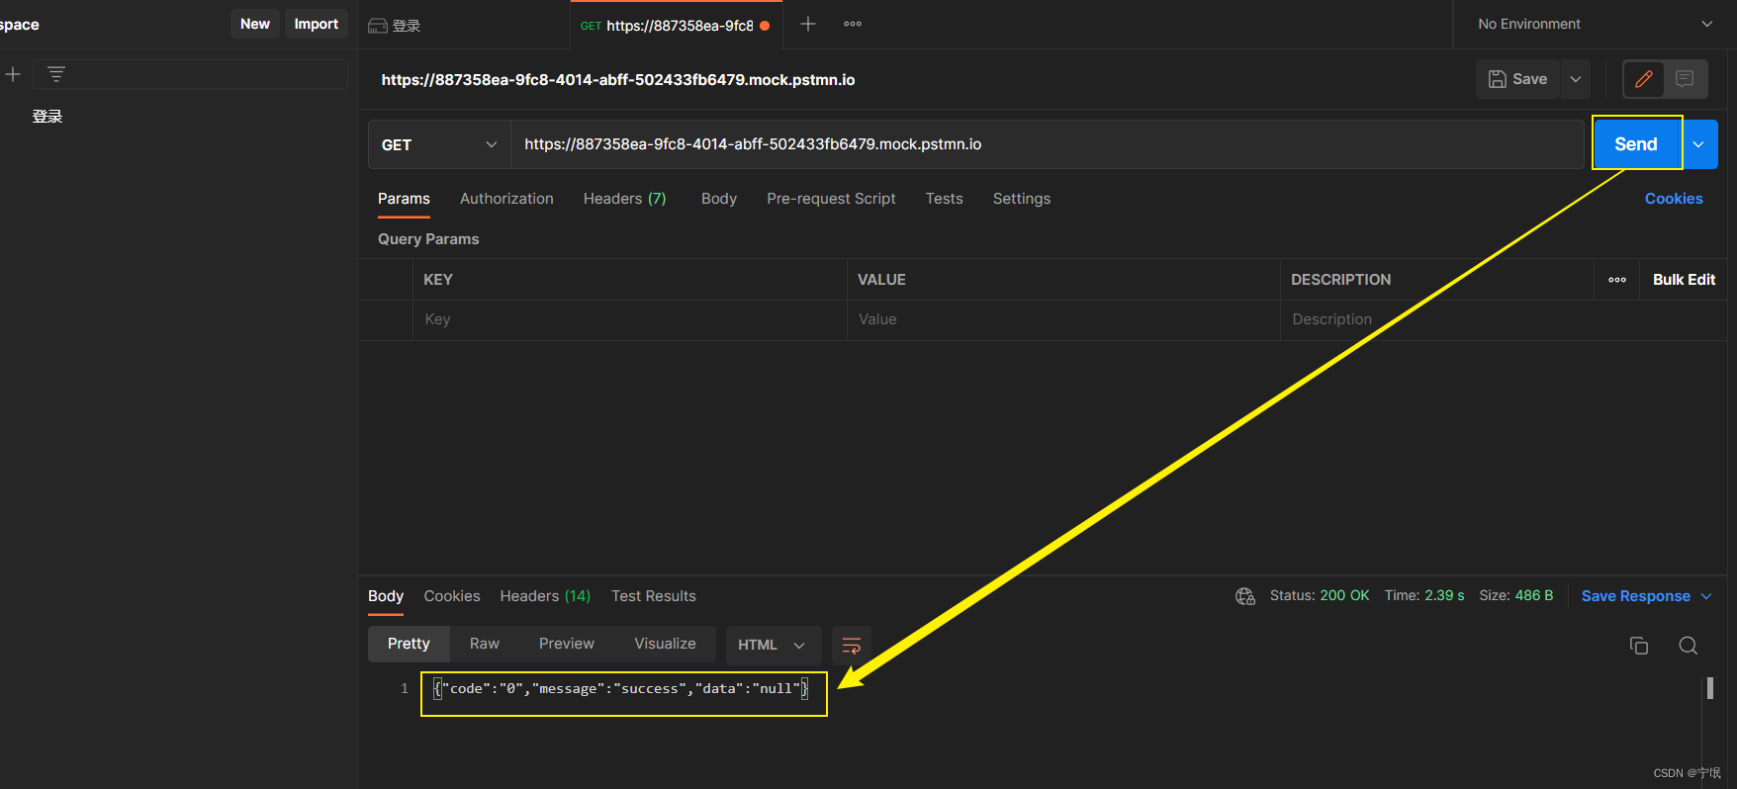Viewport: 1737px width, 789px height.
Task: Click the sidebar plus to create collection
Action: click(x=13, y=74)
